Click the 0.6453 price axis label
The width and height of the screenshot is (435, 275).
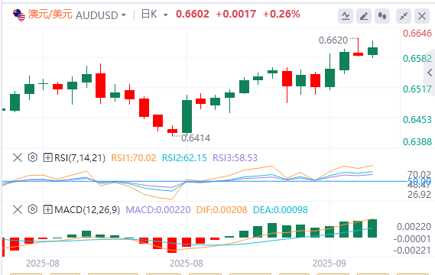417,120
